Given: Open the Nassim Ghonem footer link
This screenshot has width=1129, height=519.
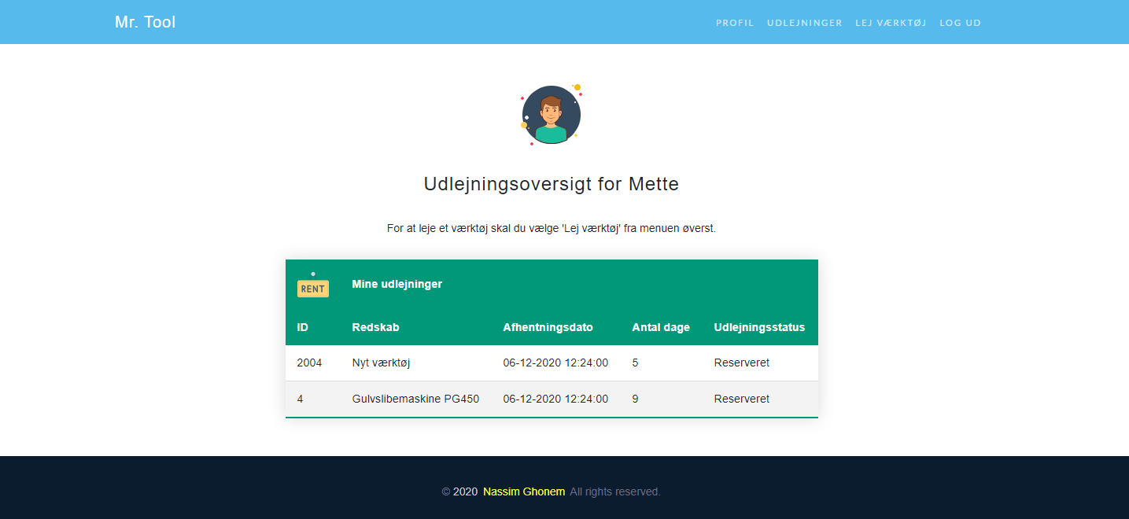Looking at the screenshot, I should 524,491.
